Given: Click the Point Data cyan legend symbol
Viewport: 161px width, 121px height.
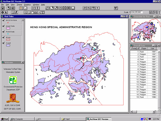Looking at the screenshot, I should pyautogui.click(x=8, y=34).
